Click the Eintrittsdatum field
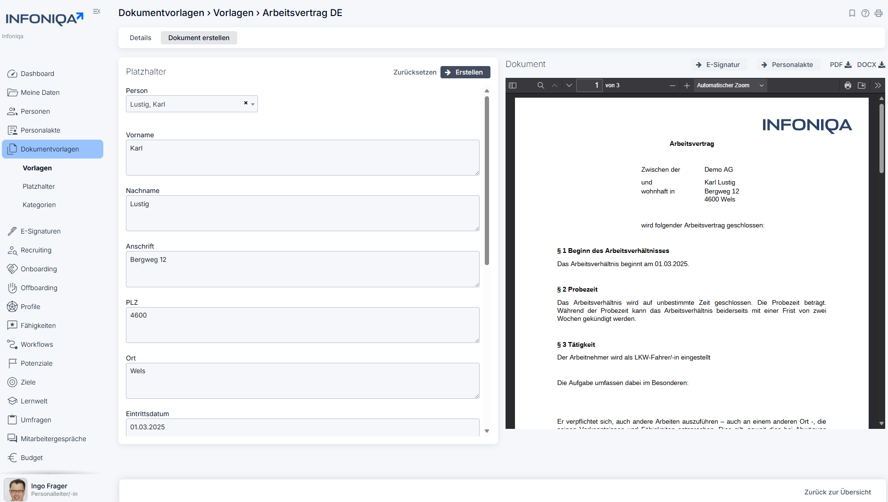 click(x=303, y=427)
